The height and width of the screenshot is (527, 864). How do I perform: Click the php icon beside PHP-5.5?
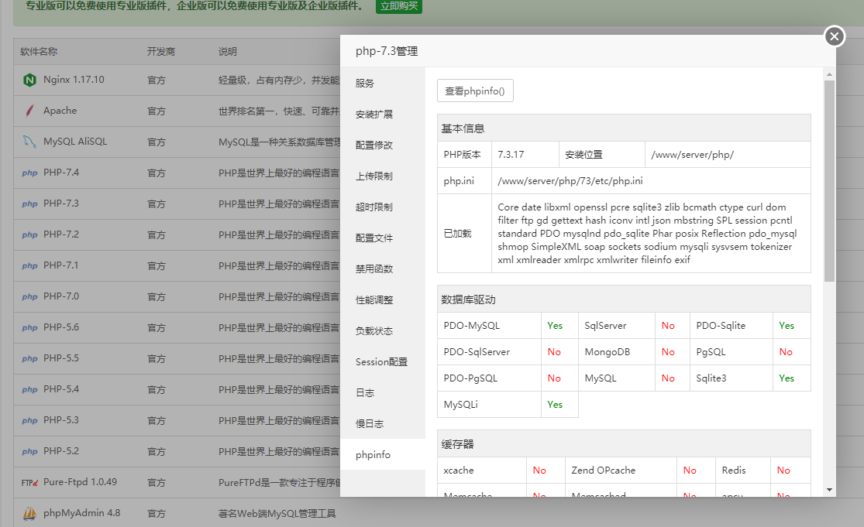click(x=29, y=358)
